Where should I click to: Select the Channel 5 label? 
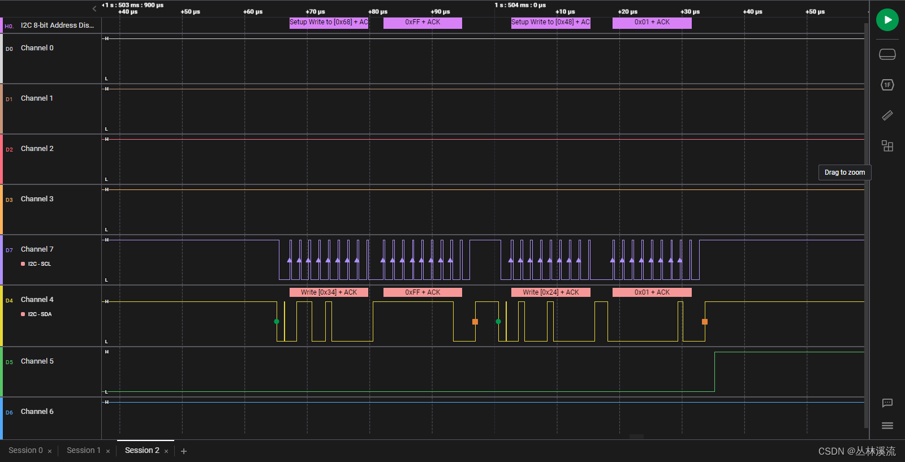click(x=37, y=361)
